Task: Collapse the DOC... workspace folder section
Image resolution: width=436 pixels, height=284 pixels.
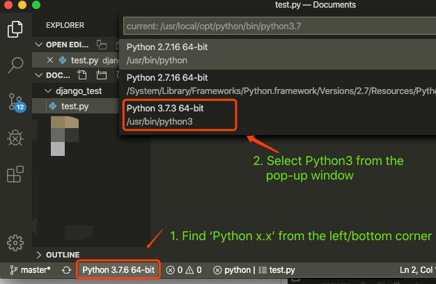Action: coord(38,75)
